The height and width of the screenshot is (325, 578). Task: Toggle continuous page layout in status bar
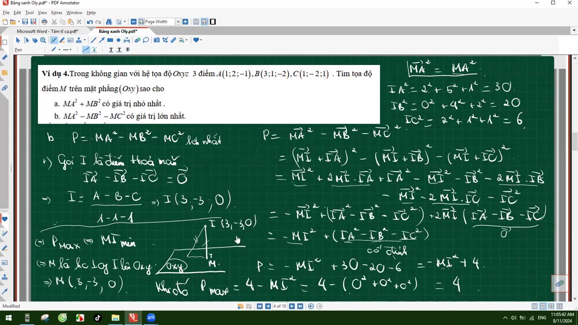(x=543, y=306)
